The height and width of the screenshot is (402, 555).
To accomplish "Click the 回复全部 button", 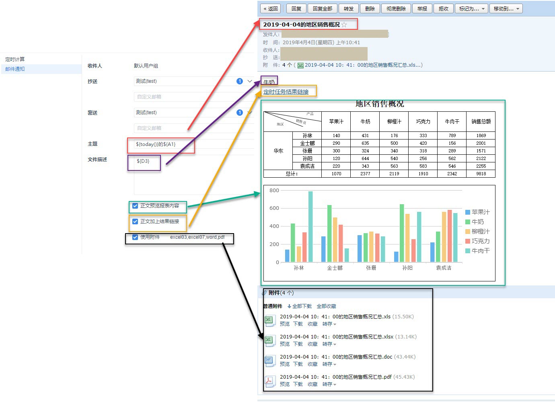I will tap(323, 8).
